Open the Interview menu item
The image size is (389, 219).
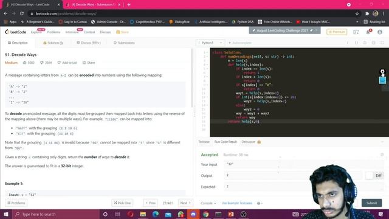pos(72,32)
